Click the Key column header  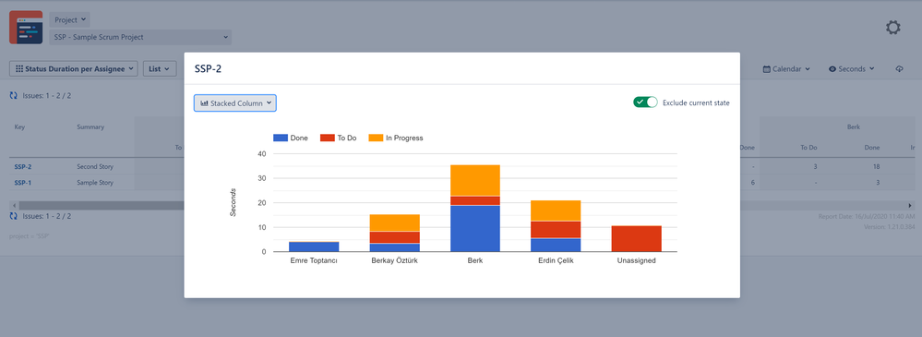[19, 127]
